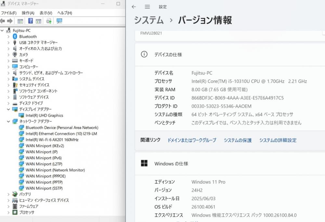Open the 表示(V) menu
325x222 pixels.
[x=46, y=13]
